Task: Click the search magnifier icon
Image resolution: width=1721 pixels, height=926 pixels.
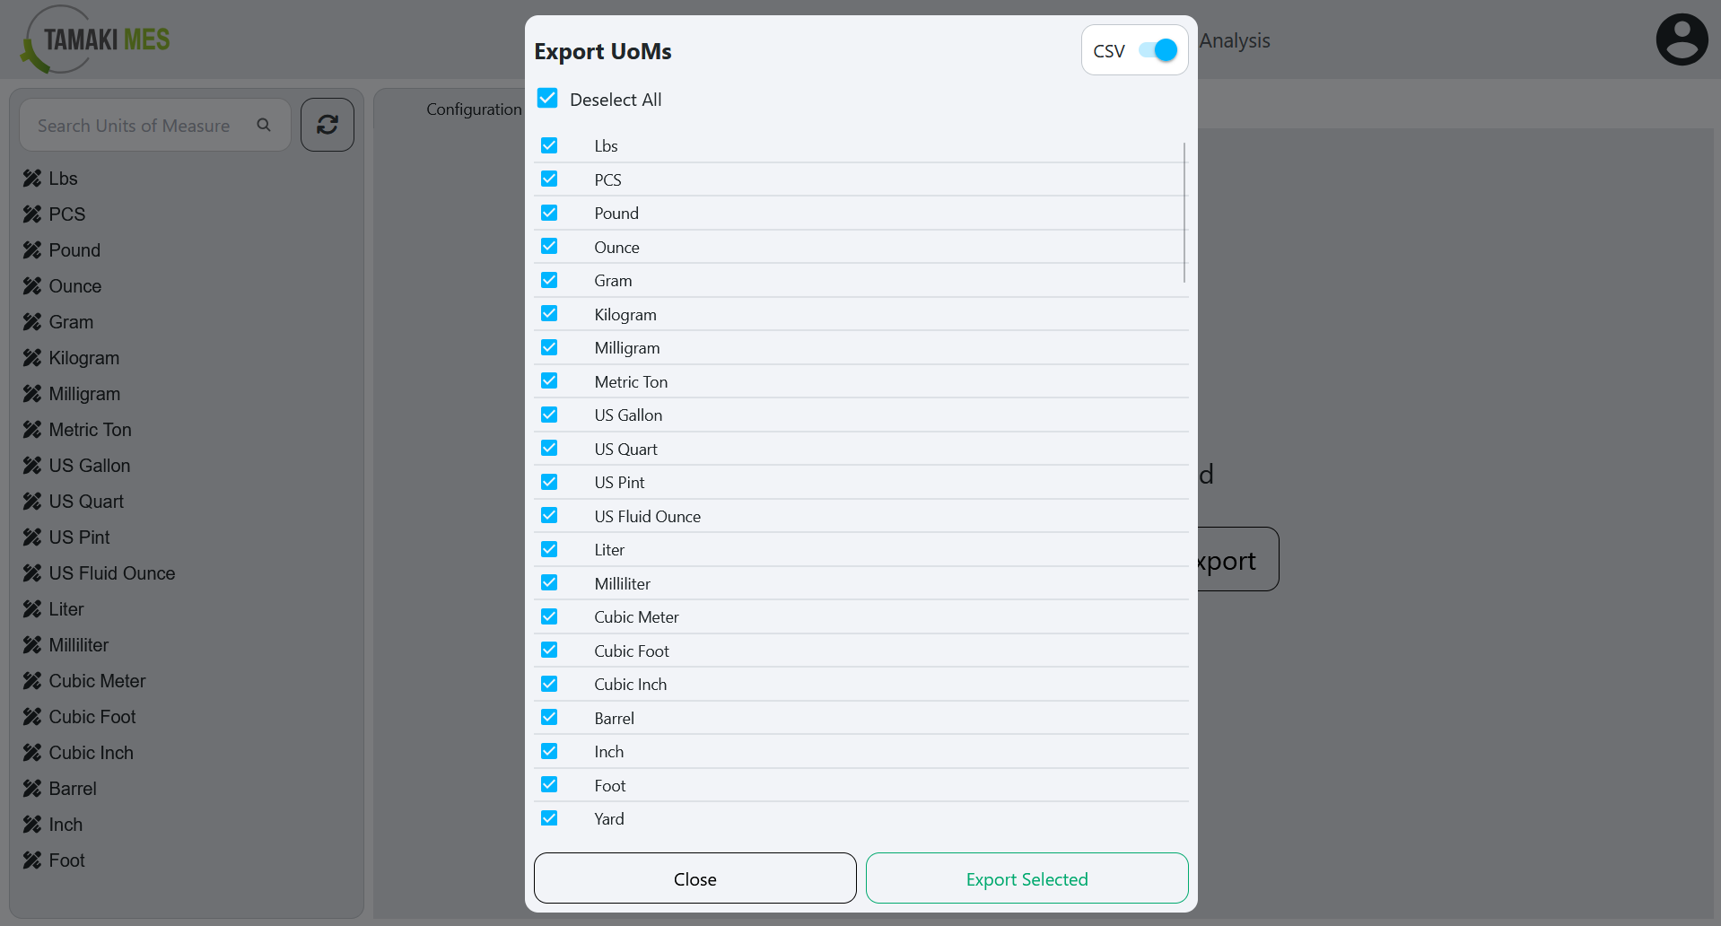Action: 264,125
